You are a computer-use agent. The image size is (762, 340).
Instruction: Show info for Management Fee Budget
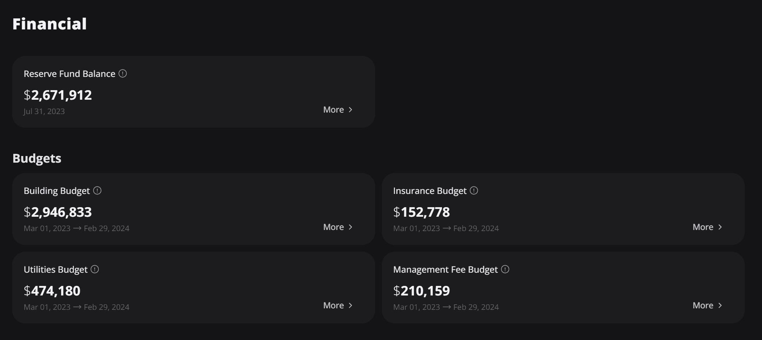click(x=505, y=269)
